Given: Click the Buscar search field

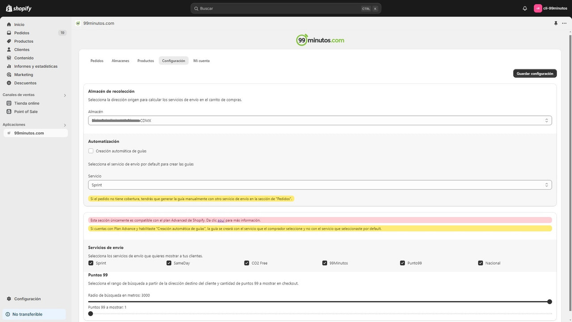Looking at the screenshot, I should tap(286, 8).
